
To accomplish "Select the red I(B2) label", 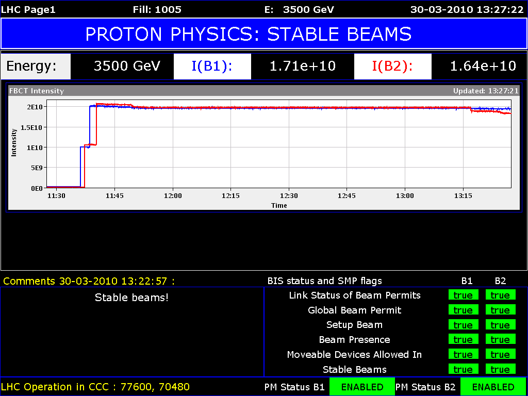I will pyautogui.click(x=392, y=66).
